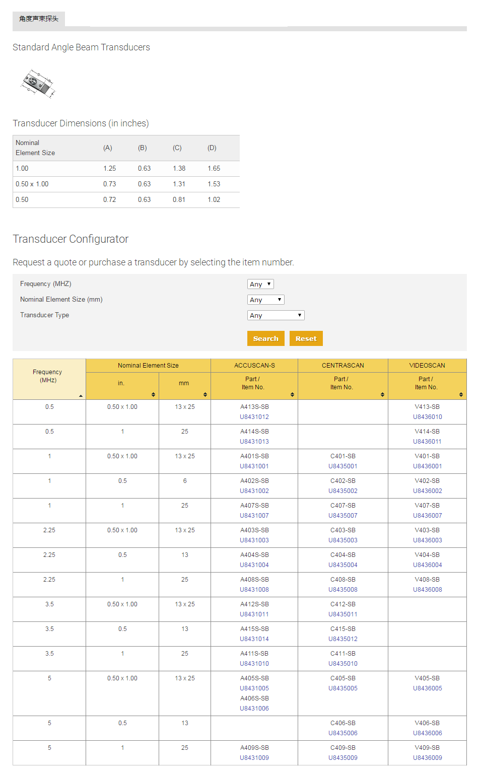Sort by inches column arrow icon
The image size is (480, 774).
coord(154,394)
